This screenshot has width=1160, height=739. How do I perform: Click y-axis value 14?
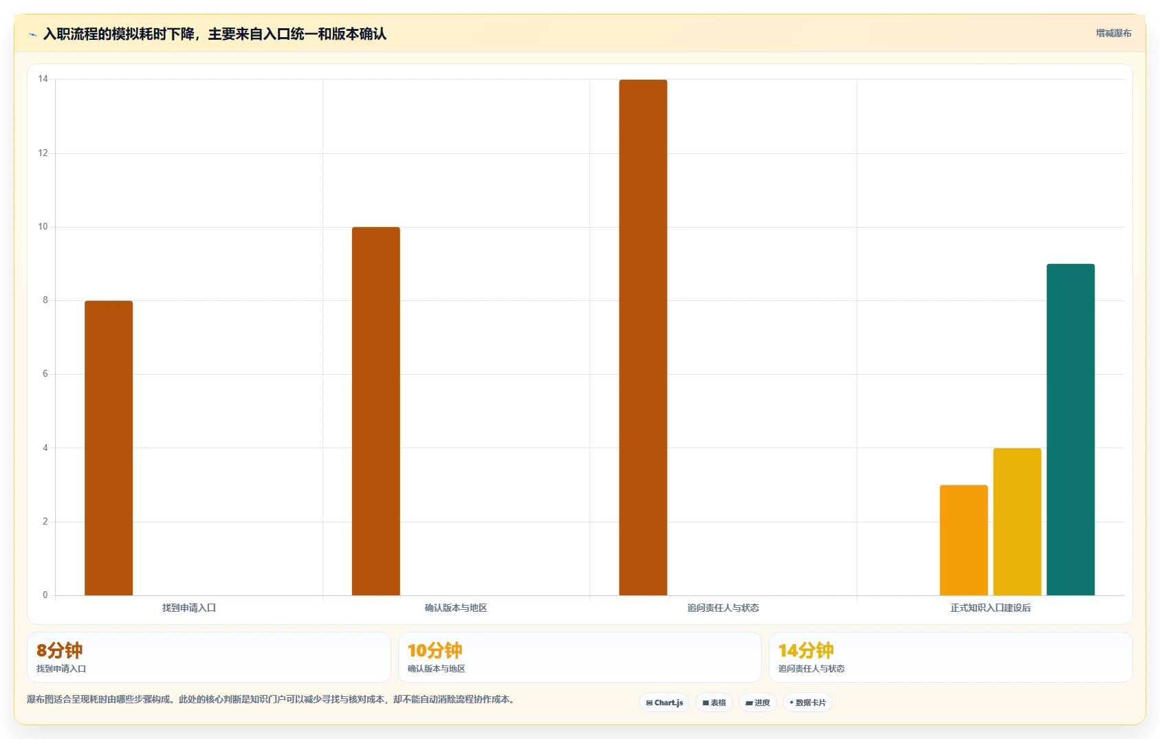[x=43, y=79]
